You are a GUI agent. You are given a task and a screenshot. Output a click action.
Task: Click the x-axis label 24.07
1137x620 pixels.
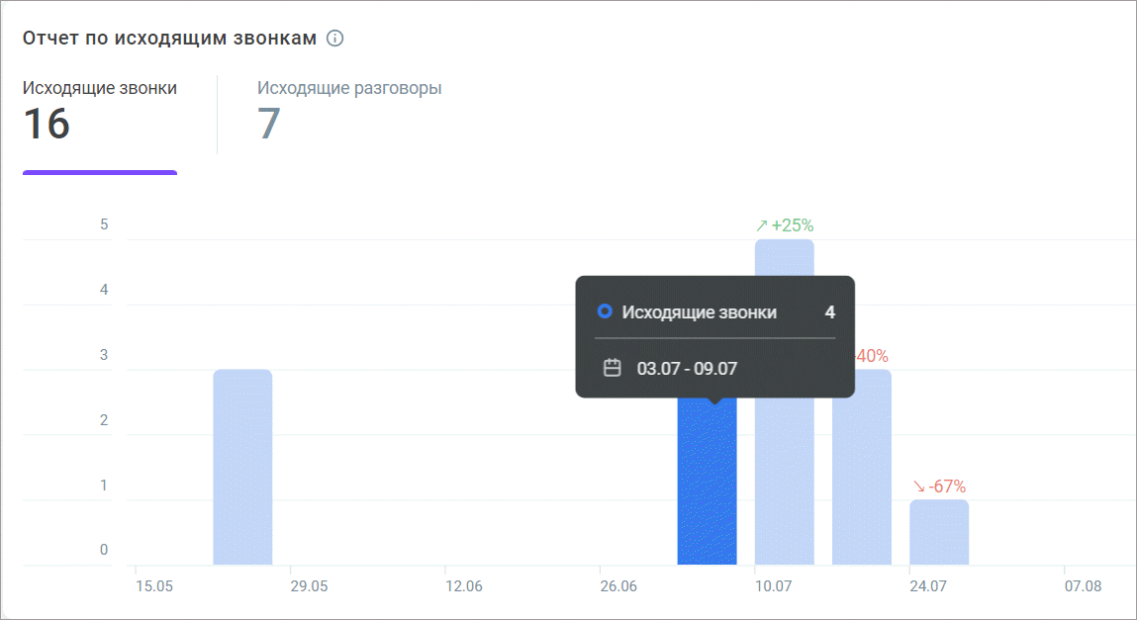tap(928, 586)
